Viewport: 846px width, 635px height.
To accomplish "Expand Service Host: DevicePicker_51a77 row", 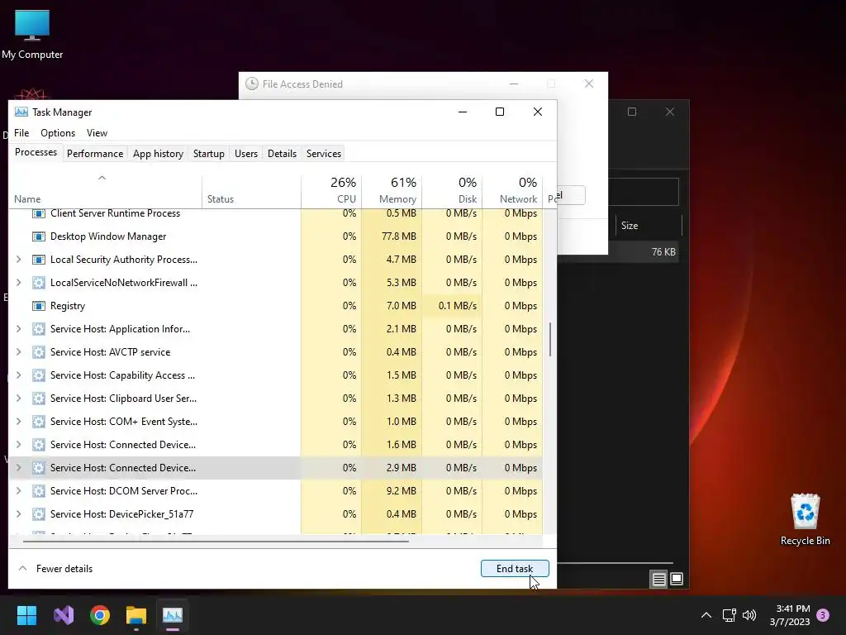I will tap(18, 514).
